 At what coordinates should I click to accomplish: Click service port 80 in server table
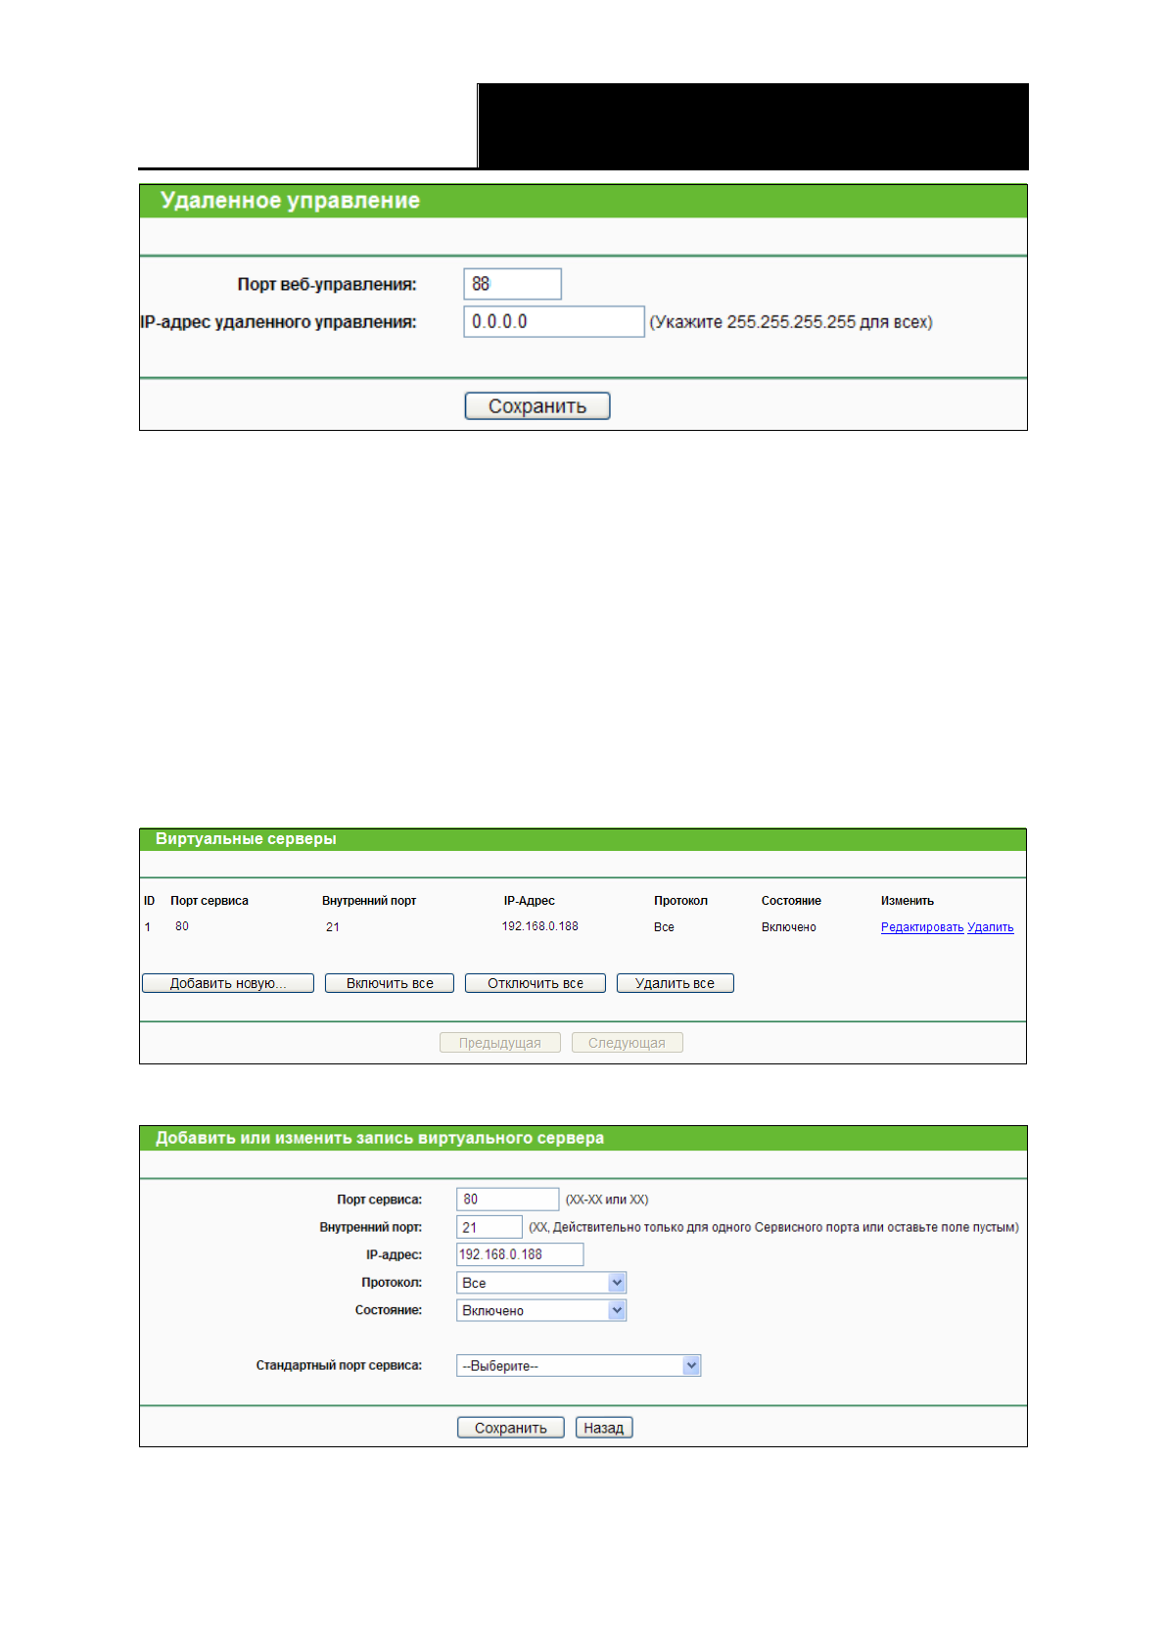(x=182, y=926)
